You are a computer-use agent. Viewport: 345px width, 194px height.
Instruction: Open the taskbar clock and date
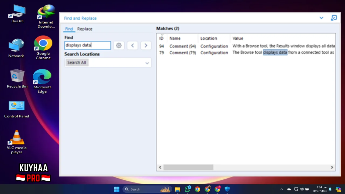click(320, 189)
